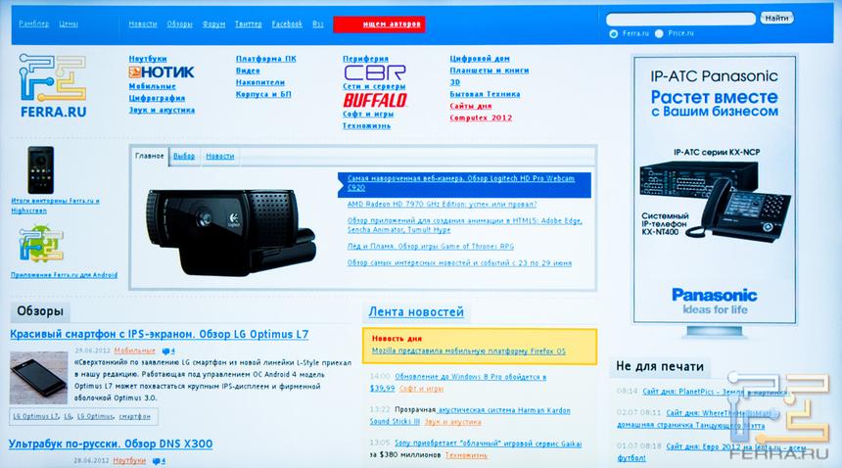Click the search input field
842x468 pixels.
680,19
